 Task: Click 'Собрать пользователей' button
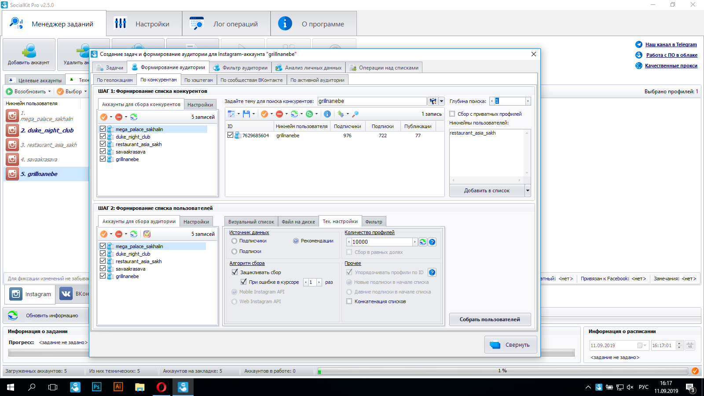click(x=490, y=319)
